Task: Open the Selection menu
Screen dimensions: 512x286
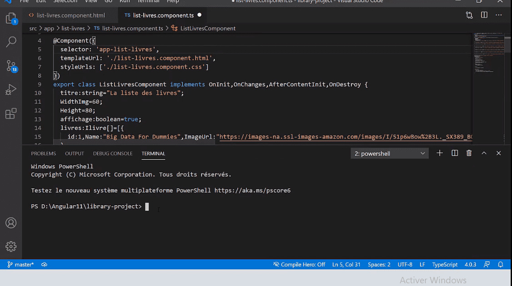Action: pyautogui.click(x=65, y=1)
